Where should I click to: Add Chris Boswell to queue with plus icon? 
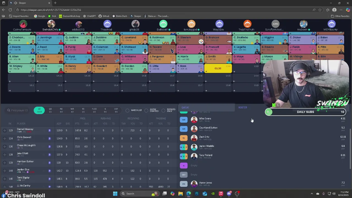(5, 139)
